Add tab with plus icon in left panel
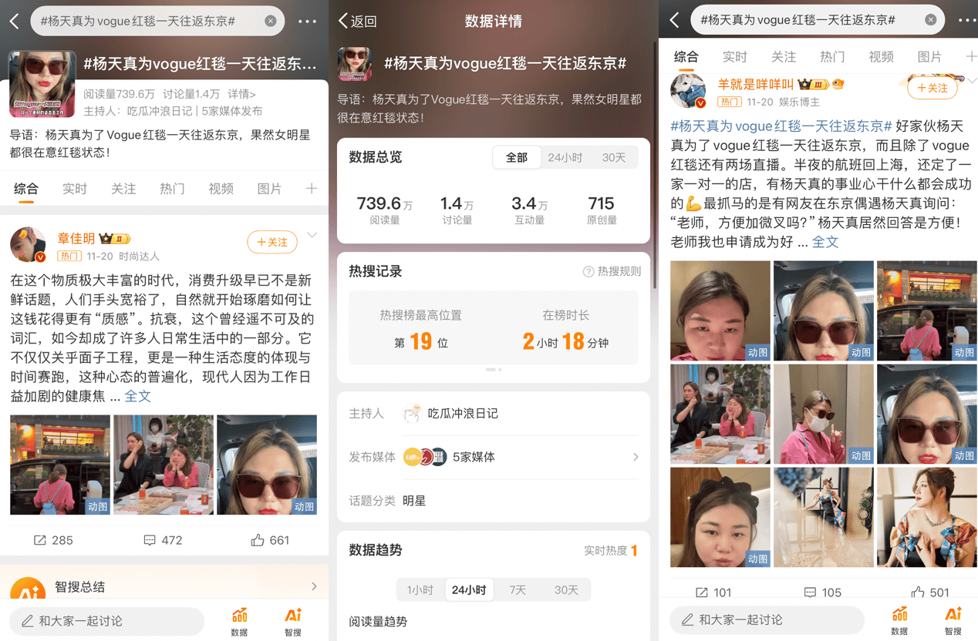Image resolution: width=978 pixels, height=641 pixels. tap(311, 189)
